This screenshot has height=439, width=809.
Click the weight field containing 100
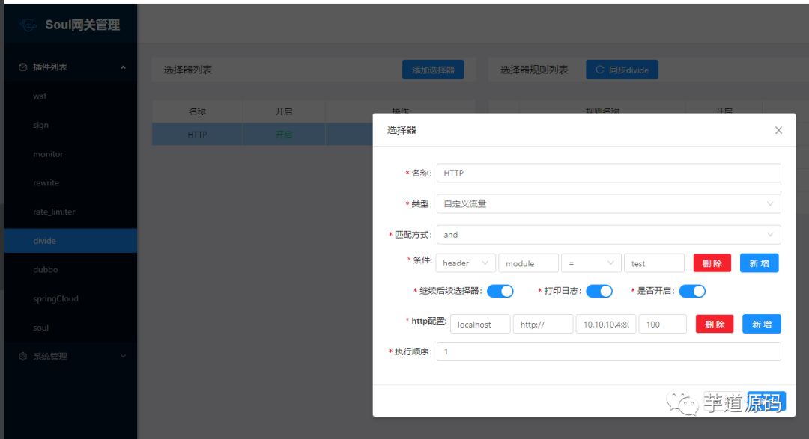tap(662, 324)
